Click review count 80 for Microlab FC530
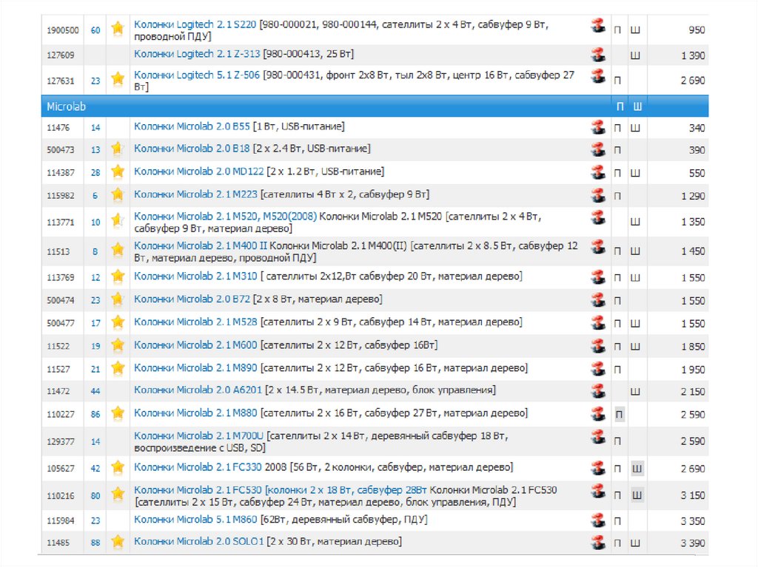Image resolution: width=758 pixels, height=567 pixels. click(95, 495)
